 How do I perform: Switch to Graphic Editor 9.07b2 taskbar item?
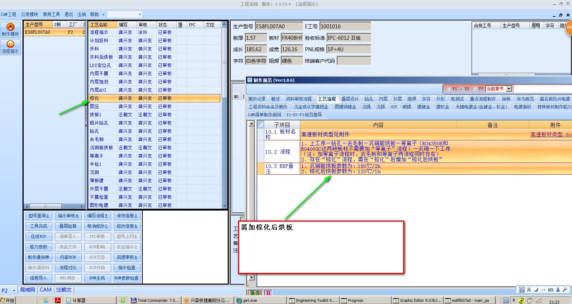pos(417,300)
